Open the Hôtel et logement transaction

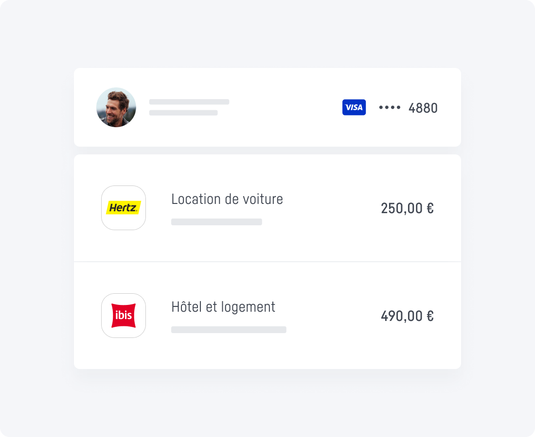click(x=223, y=307)
